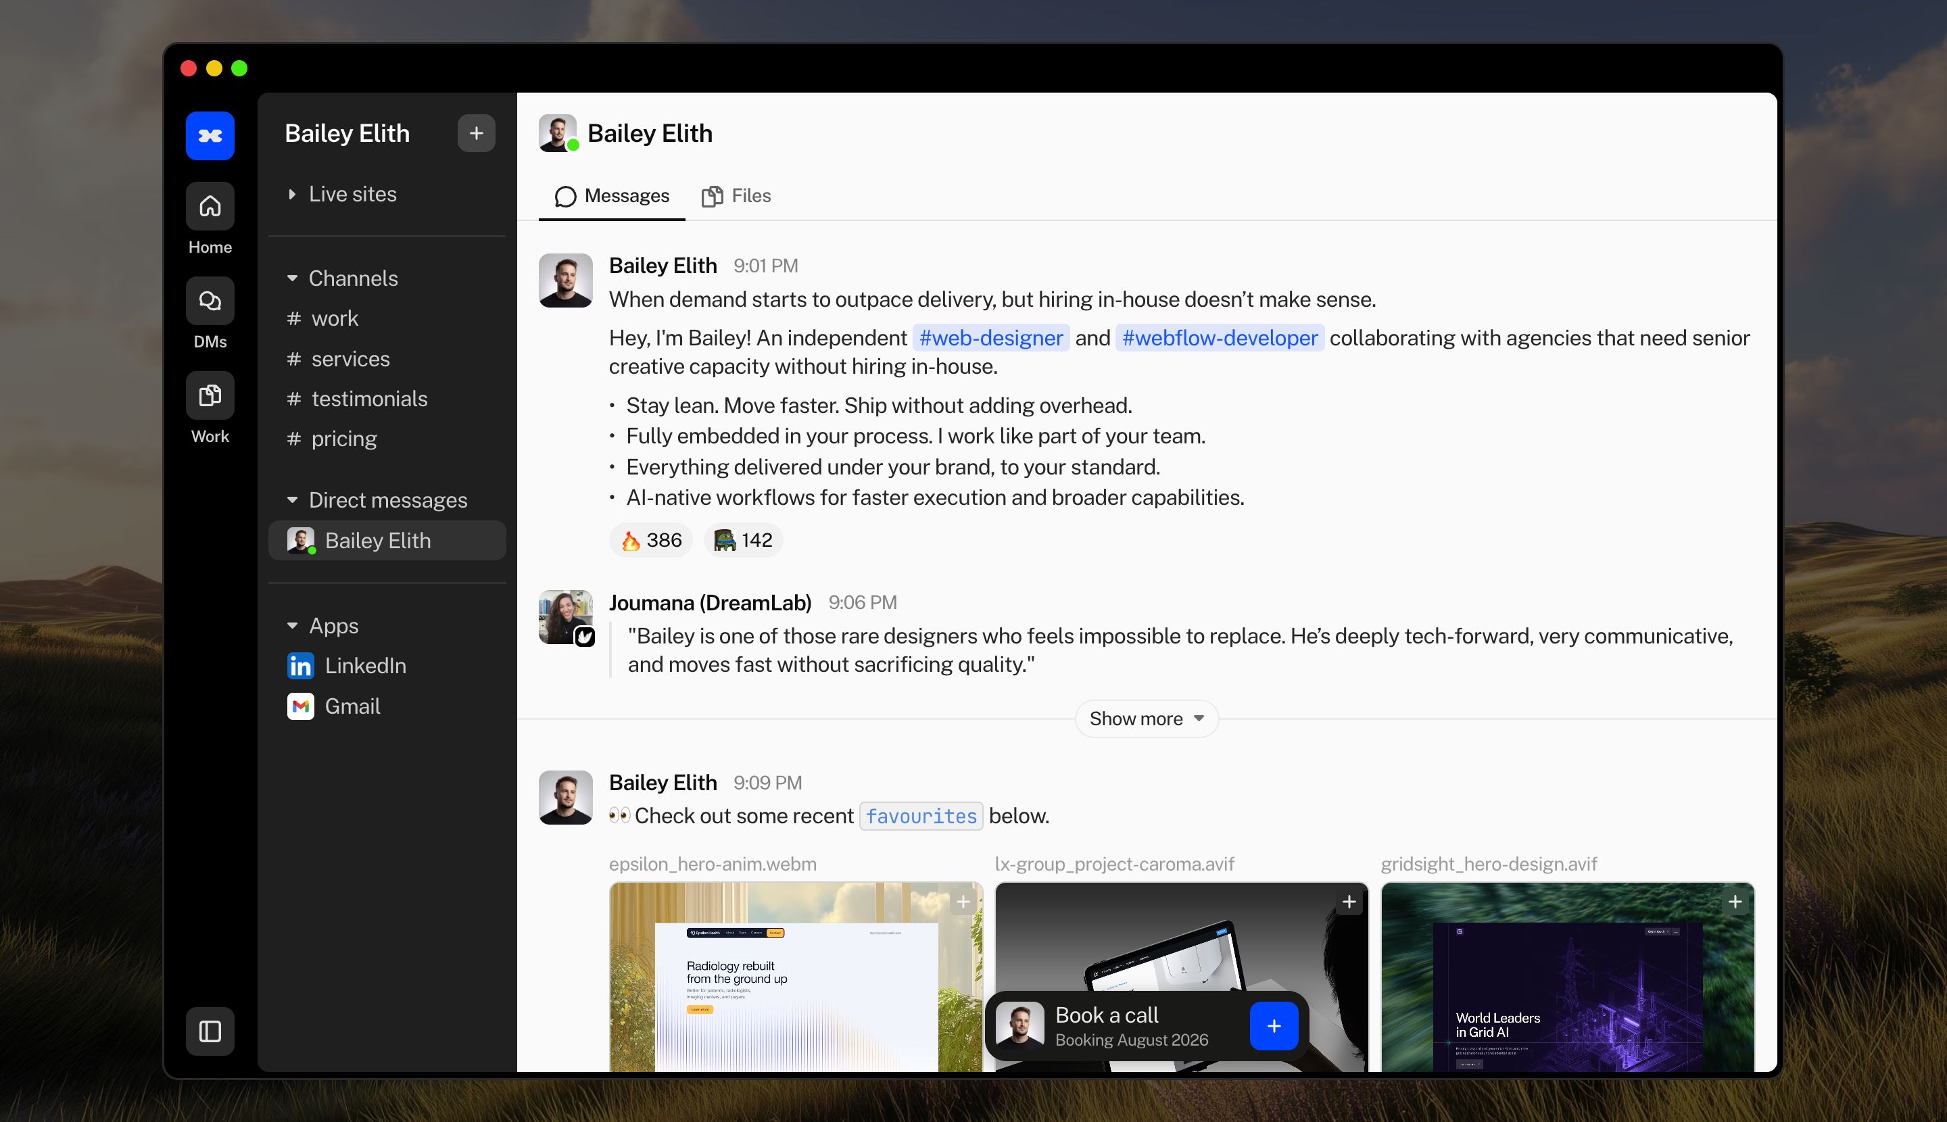Toggle the frog reaction with 142
Image resolution: width=1947 pixels, height=1122 pixels.
click(743, 540)
